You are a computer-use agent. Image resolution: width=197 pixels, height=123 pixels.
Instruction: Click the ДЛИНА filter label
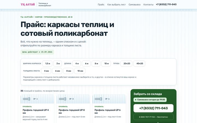pyautogui.click(x=68, y=63)
